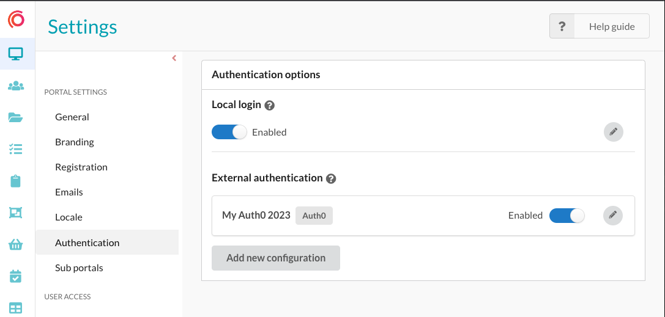Click the open folder icon in the sidebar

pyautogui.click(x=16, y=118)
